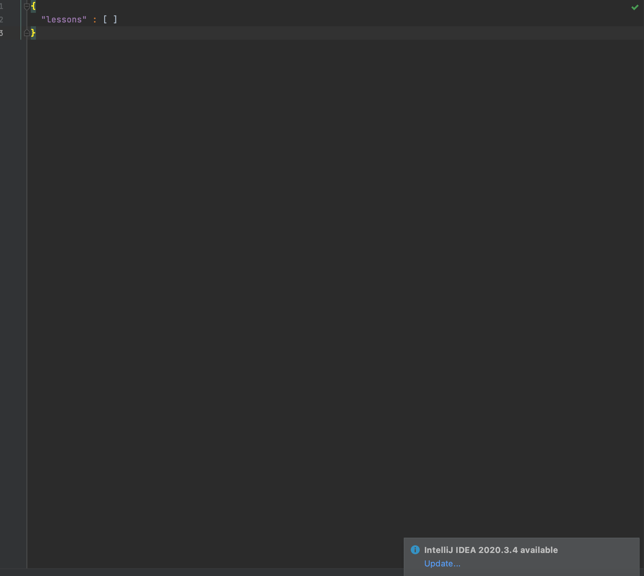Open the Update... link
The width and height of the screenshot is (644, 576).
442,564
